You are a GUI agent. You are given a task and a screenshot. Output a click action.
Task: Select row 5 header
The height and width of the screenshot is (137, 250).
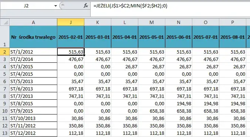tap(5, 74)
